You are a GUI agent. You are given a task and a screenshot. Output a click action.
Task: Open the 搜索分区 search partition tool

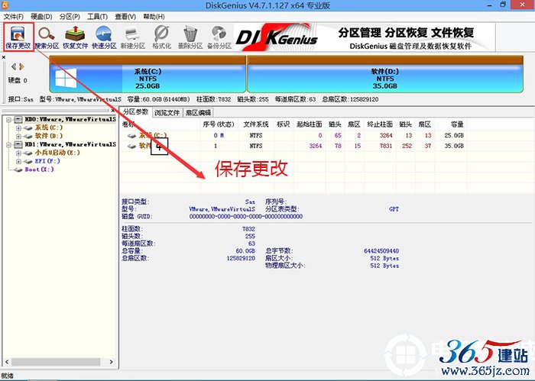click(x=47, y=37)
